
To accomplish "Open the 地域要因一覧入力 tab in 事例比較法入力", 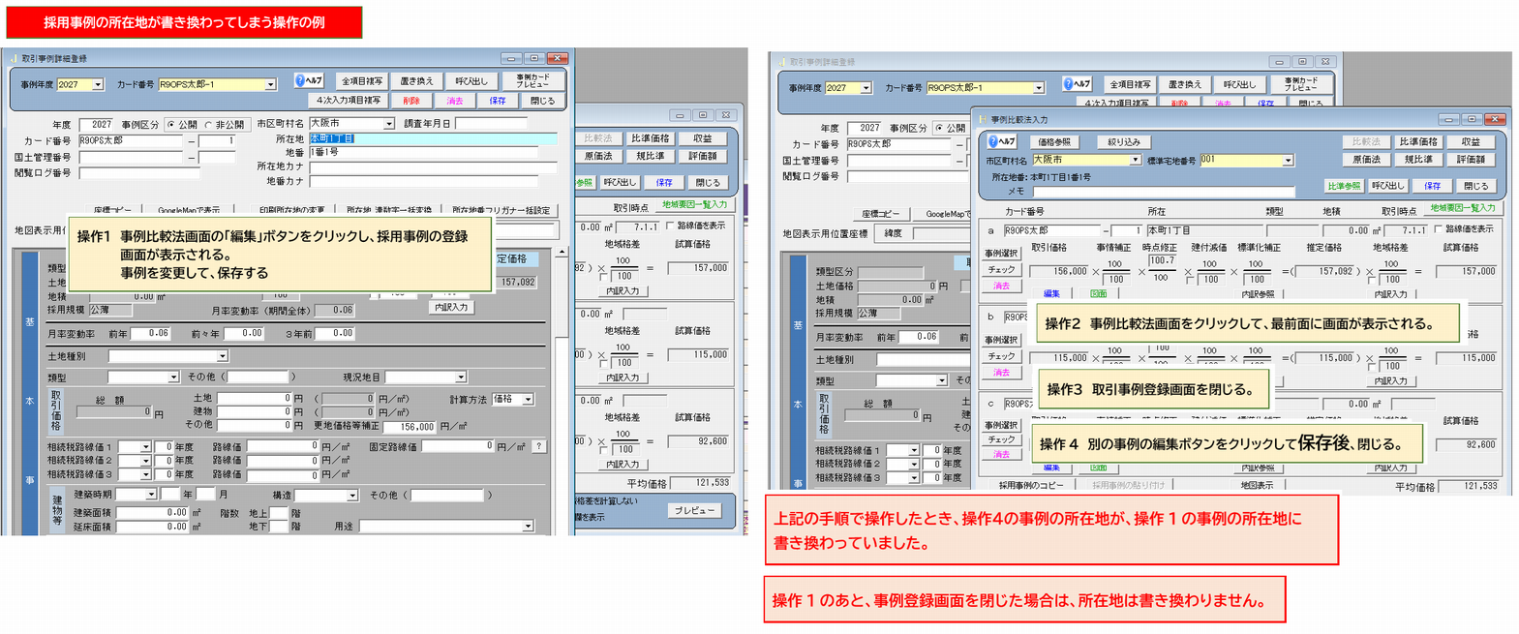I will pyautogui.click(x=1463, y=207).
